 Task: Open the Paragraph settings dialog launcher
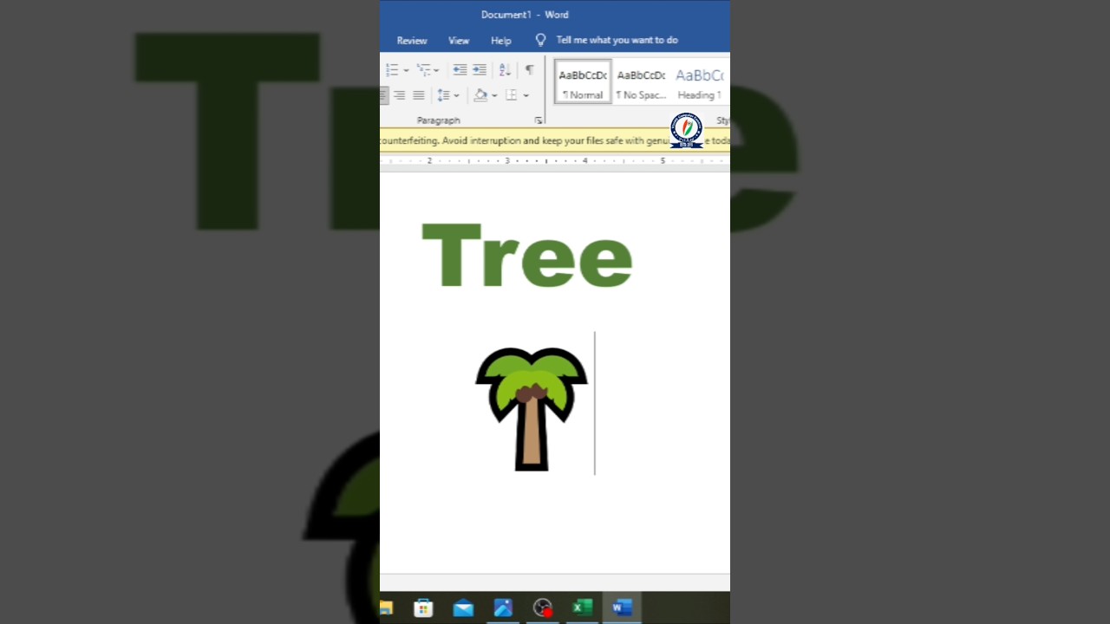tap(539, 120)
